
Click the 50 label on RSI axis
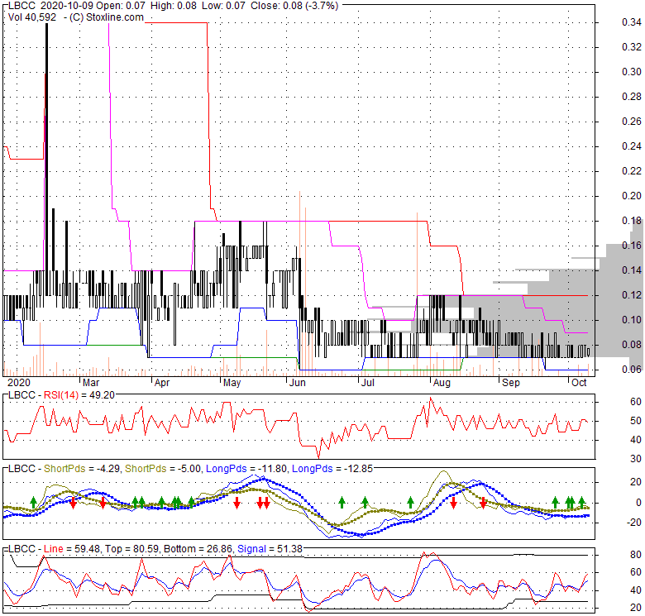(636, 421)
